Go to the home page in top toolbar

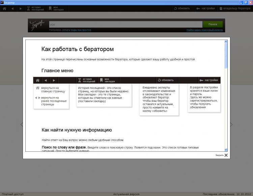pos(4,8)
